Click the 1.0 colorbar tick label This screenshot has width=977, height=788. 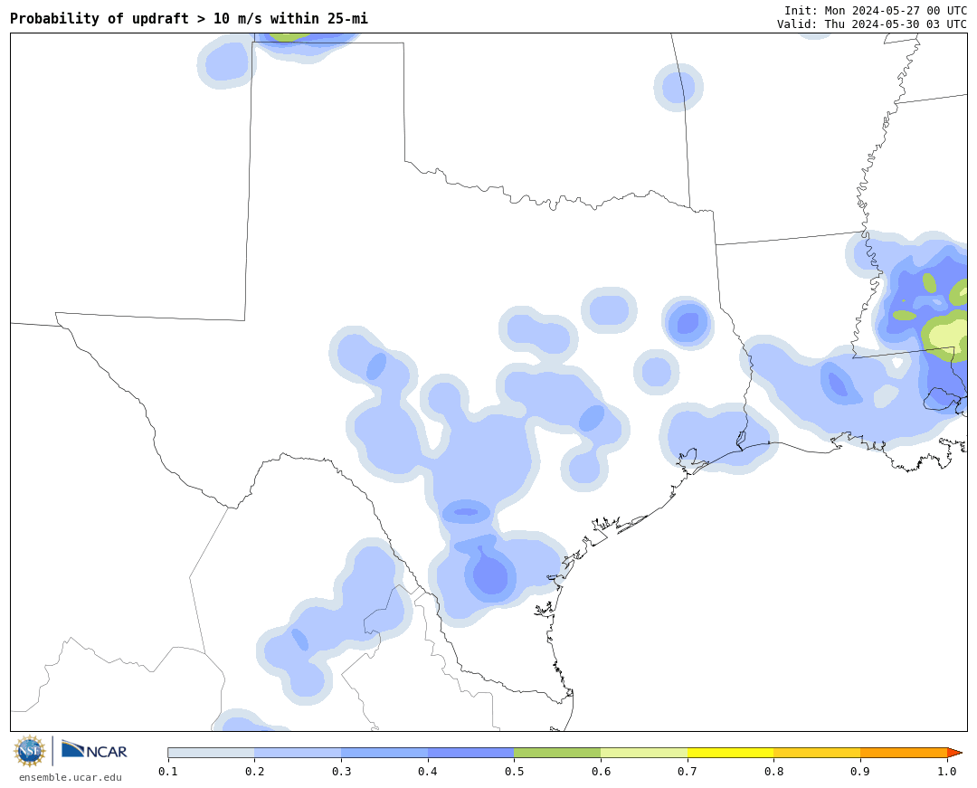[x=947, y=771]
